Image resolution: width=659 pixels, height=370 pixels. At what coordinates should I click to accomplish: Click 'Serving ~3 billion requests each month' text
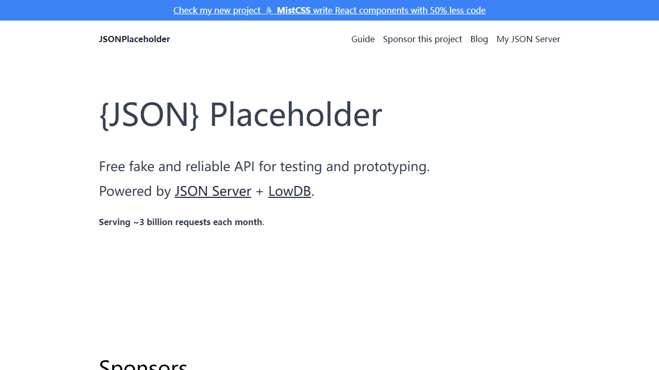181,222
